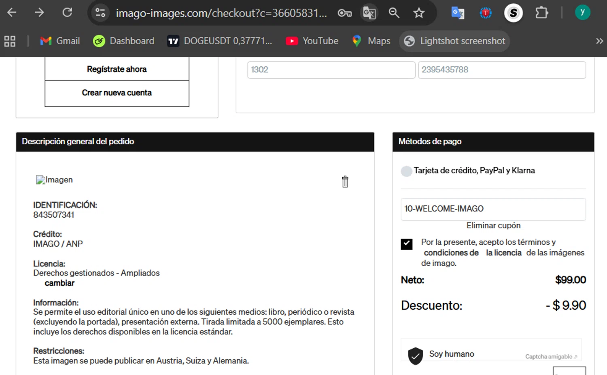Open the Chrome profile avatar y
The width and height of the screenshot is (607, 375).
coord(582,13)
